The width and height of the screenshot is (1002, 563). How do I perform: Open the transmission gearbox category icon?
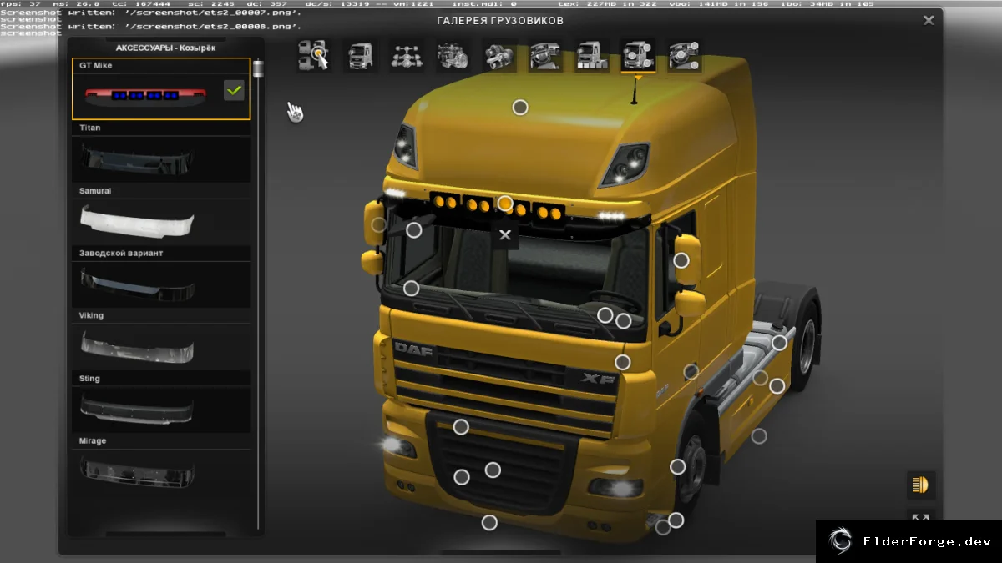498,56
